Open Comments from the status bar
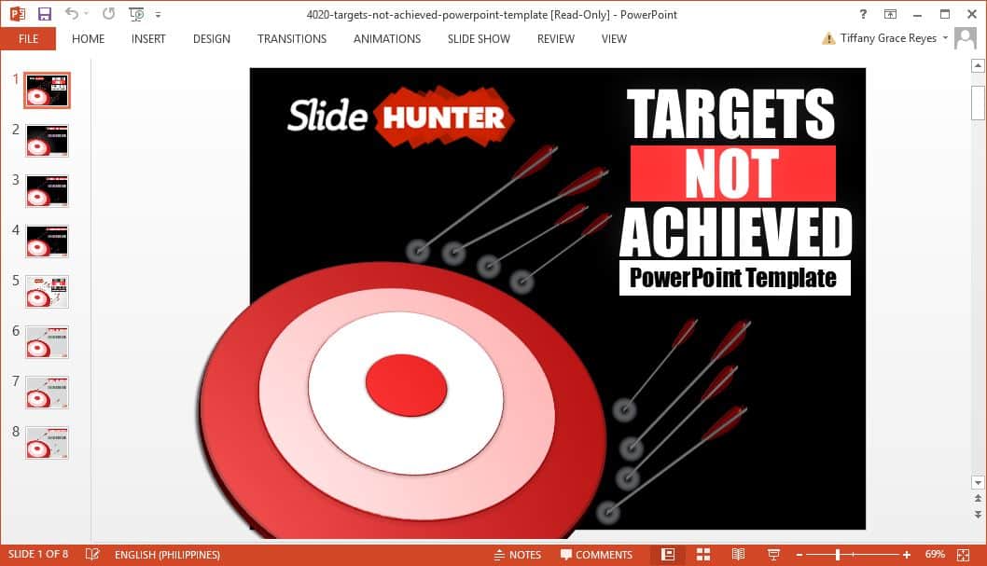The width and height of the screenshot is (987, 566). [597, 554]
